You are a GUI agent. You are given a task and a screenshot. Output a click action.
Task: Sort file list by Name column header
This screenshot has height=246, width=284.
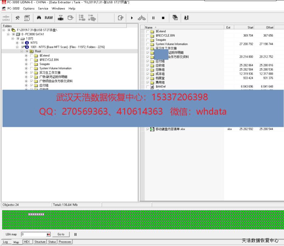[149, 27]
